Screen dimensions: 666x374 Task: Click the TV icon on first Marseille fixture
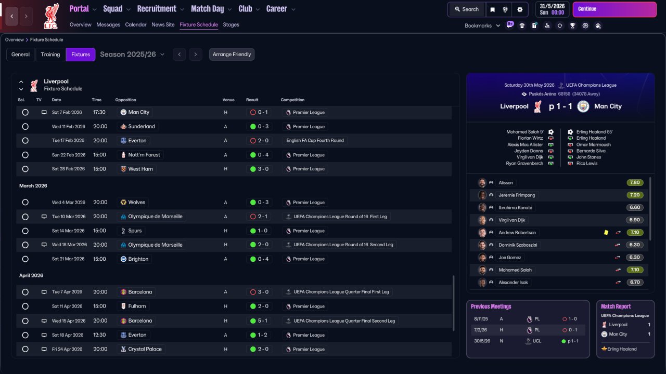44,217
